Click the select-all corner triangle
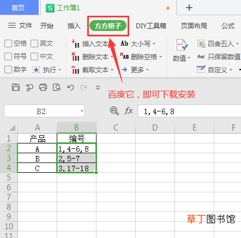241x238 pixels. point(12,128)
